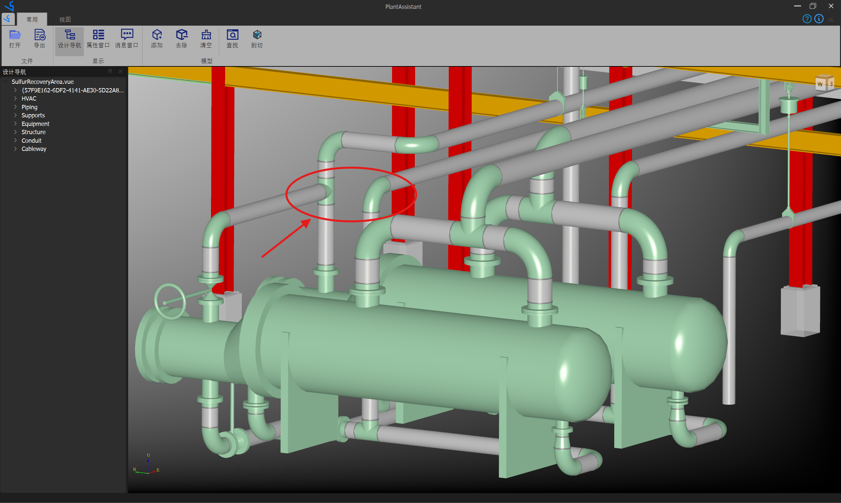The image size is (841, 503).
Task: Click the W face of navigation cube
Action: 820,84
